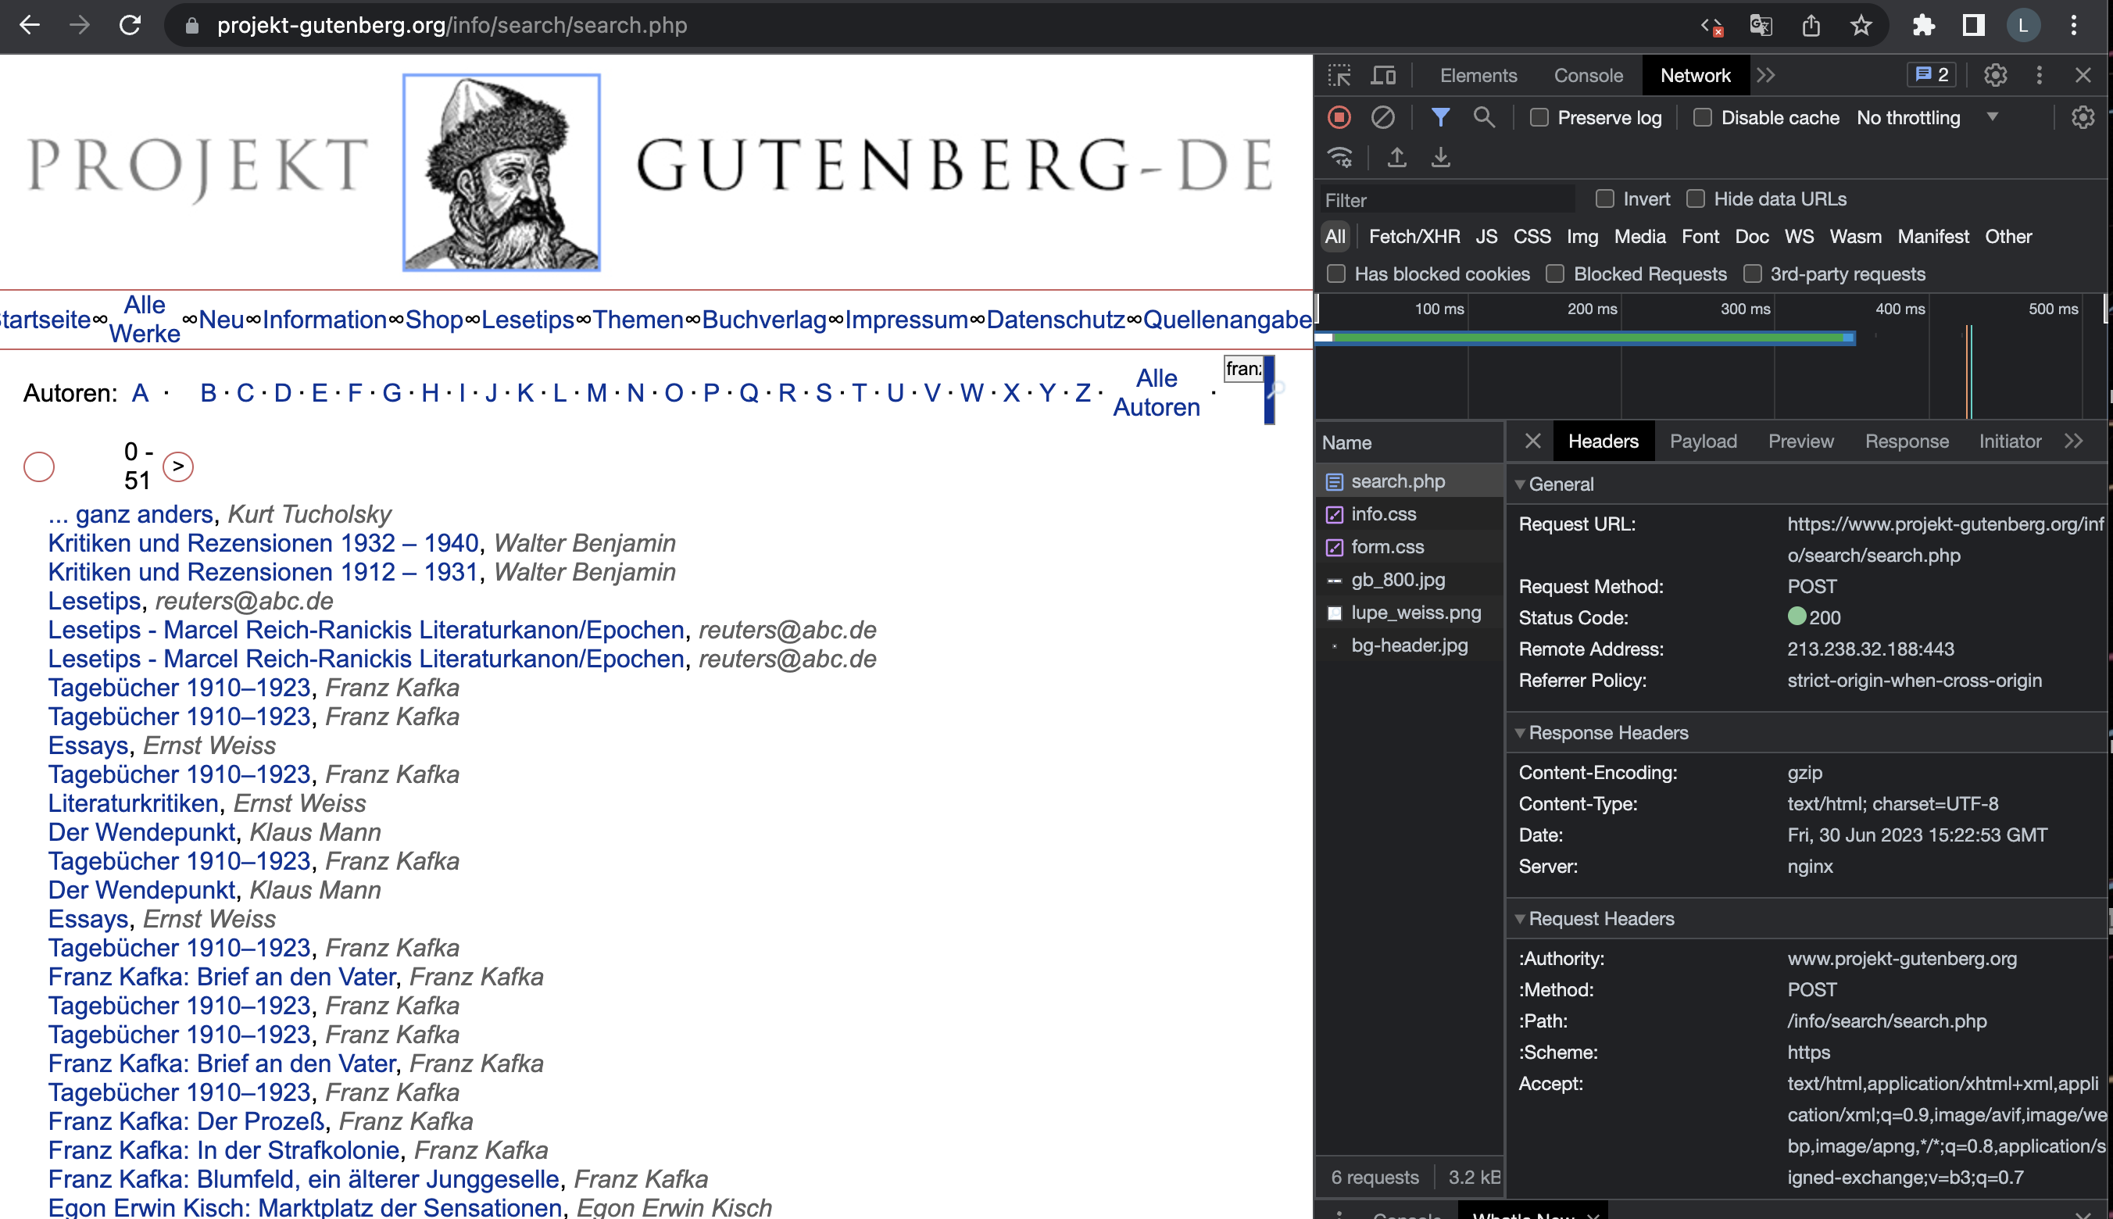The height and width of the screenshot is (1219, 2113).
Task: Open the share icon in the address bar
Action: tap(1811, 25)
